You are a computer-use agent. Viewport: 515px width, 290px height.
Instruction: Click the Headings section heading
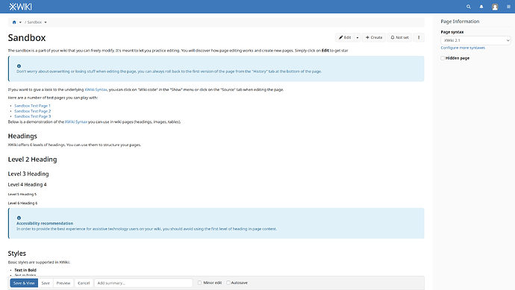22,136
